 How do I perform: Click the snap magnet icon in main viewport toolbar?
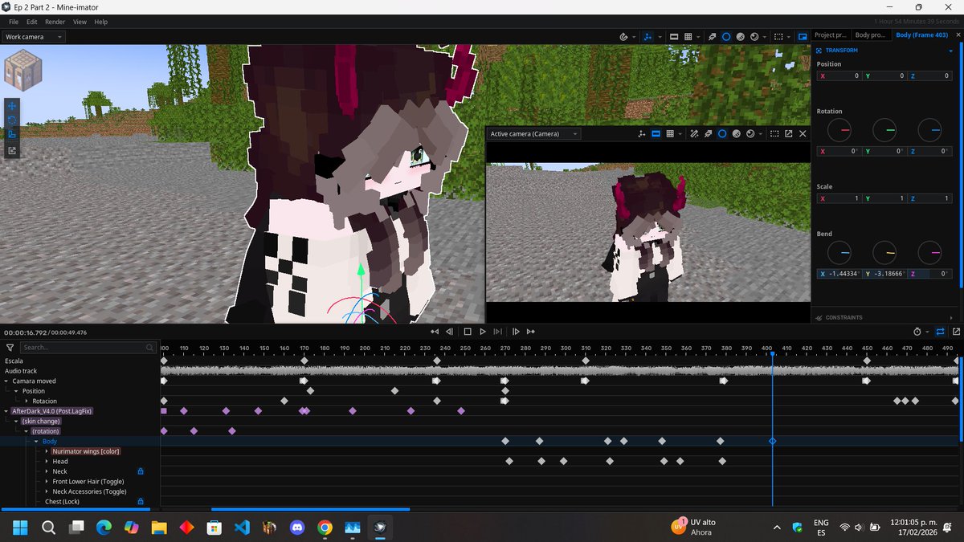[x=624, y=37]
